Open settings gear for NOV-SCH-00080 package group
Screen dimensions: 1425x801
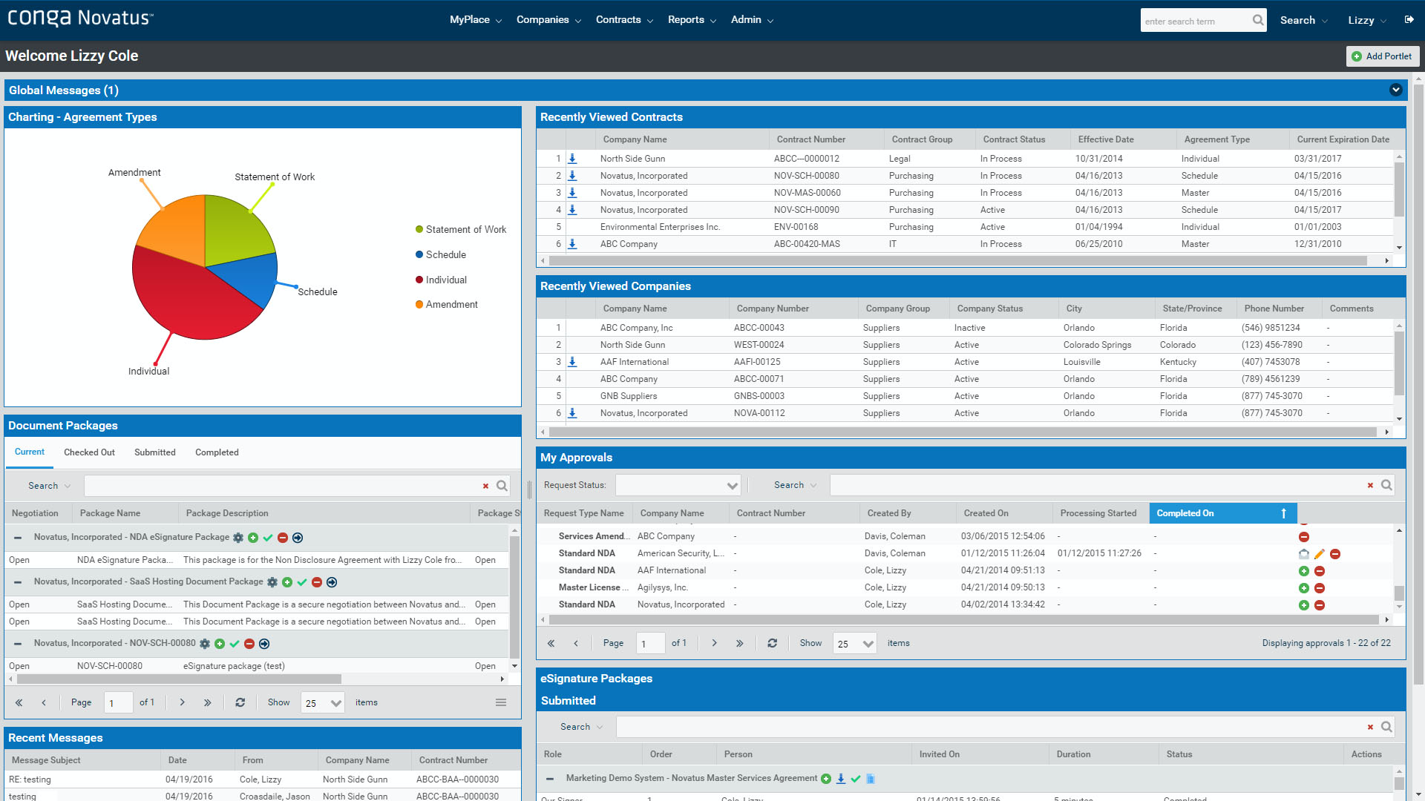point(205,644)
